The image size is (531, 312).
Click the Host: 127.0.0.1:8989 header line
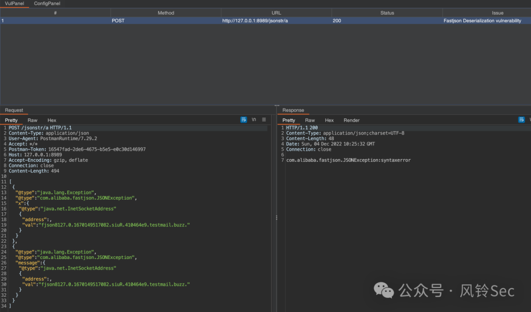click(x=35, y=155)
